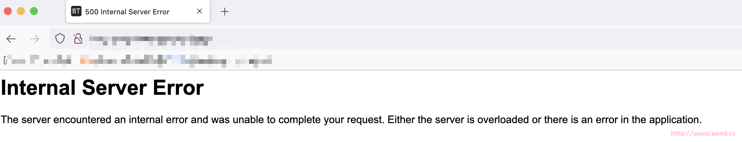Click the empty tab strip area
This screenshot has height=142, width=742.
(456, 12)
